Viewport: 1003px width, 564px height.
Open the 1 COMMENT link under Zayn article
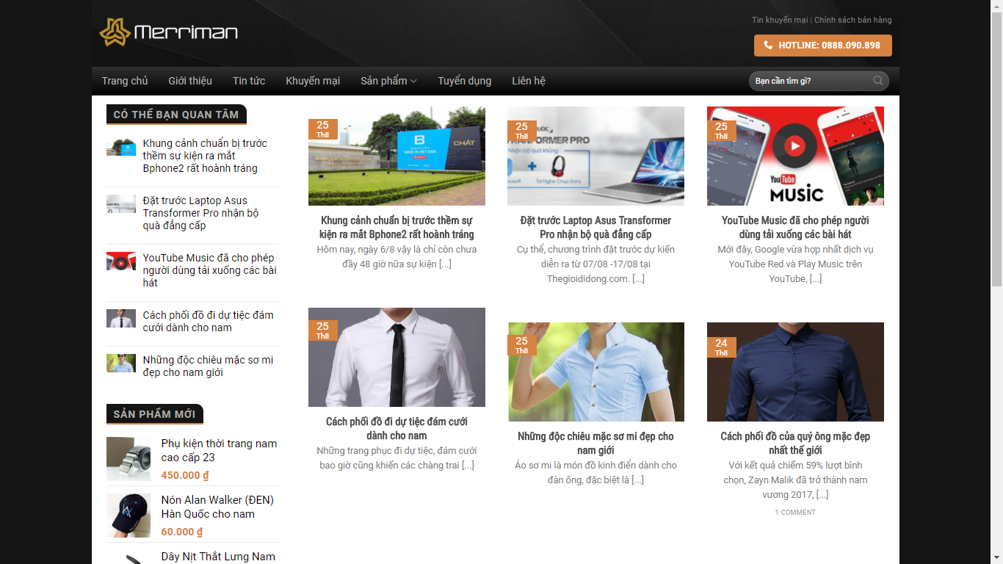[795, 513]
